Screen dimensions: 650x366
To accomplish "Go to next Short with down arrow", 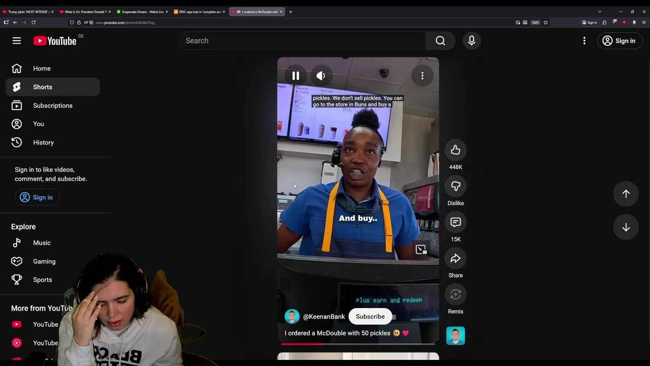I will tap(626, 227).
